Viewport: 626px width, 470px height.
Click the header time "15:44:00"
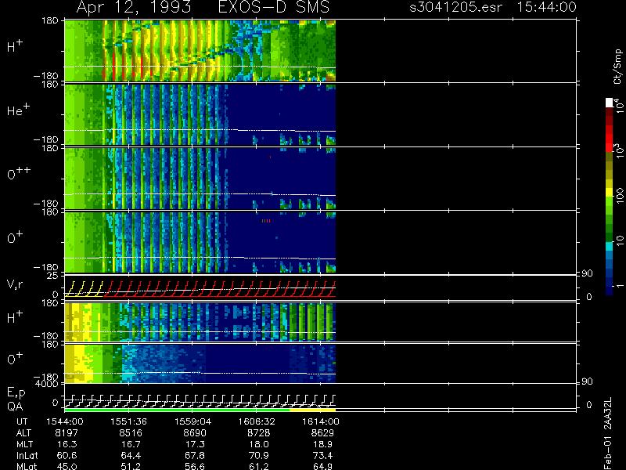[546, 7]
